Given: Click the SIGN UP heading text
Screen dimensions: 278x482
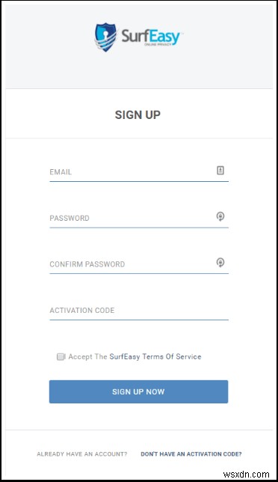Looking at the screenshot, I should [x=138, y=115].
